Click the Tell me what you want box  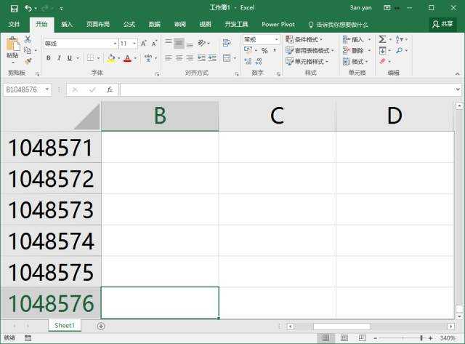338,25
